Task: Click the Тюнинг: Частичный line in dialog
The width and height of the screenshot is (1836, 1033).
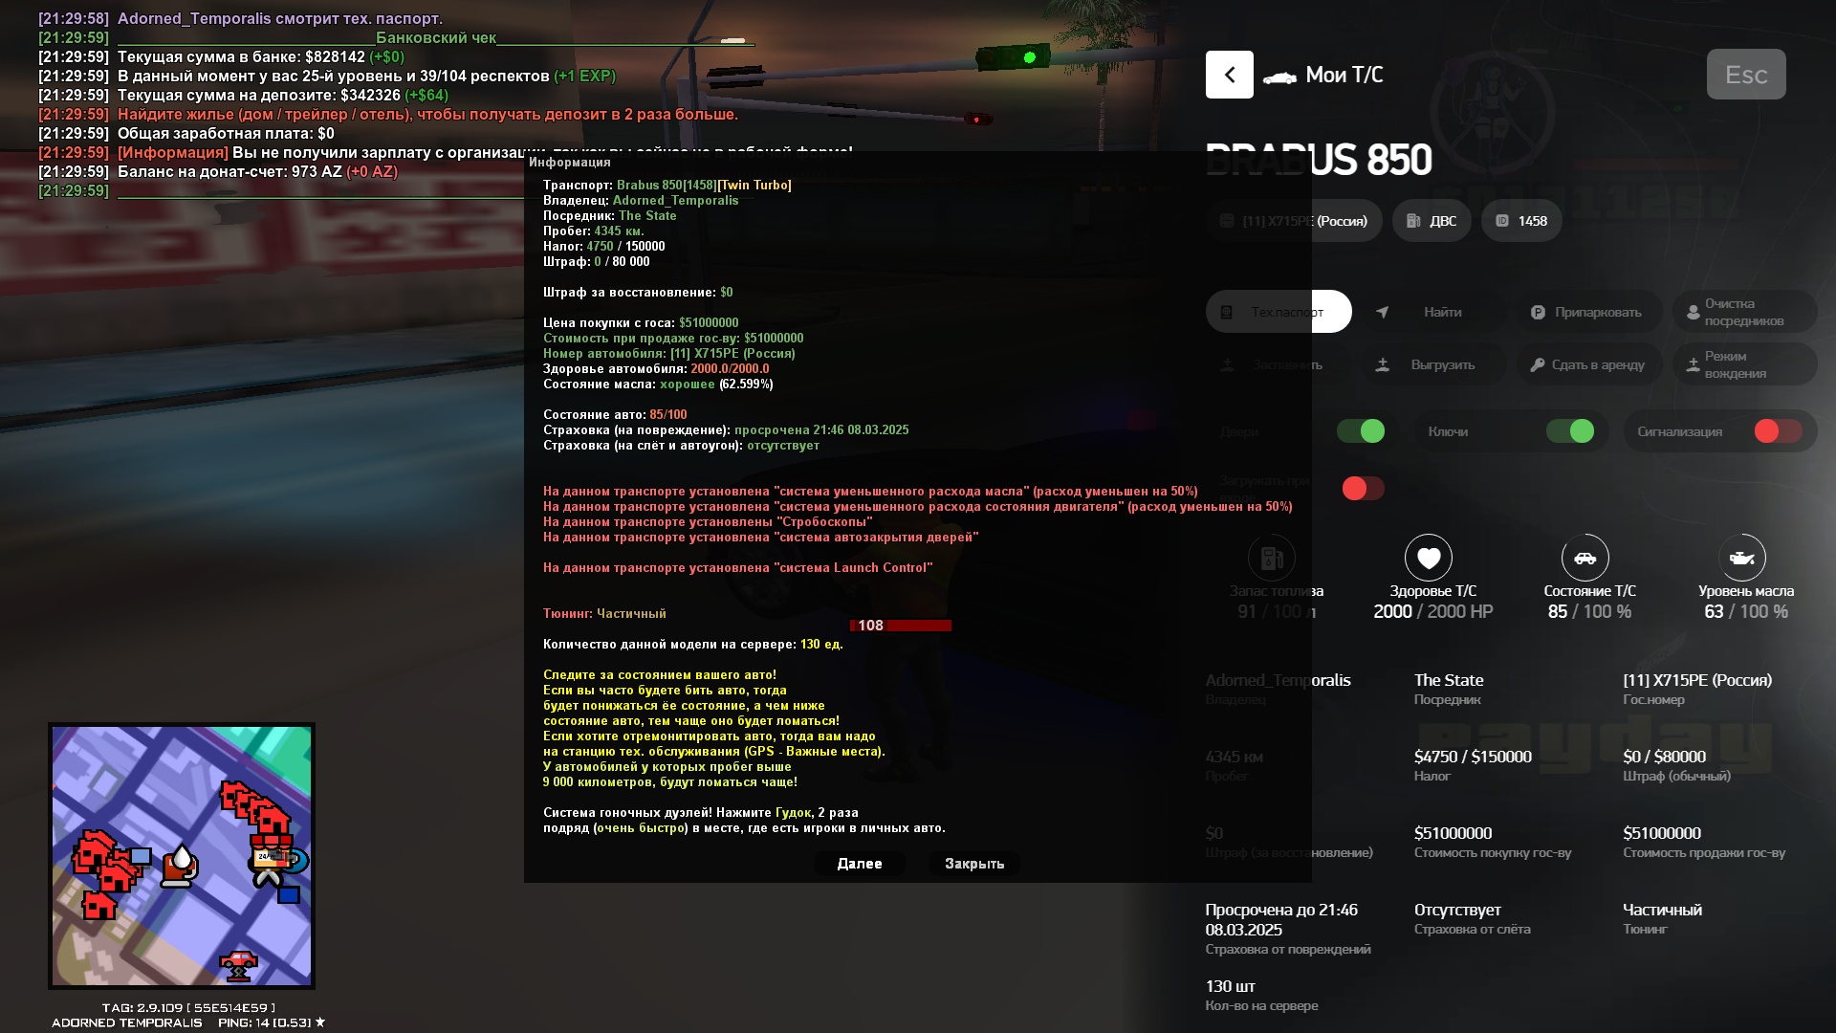Action: click(604, 613)
